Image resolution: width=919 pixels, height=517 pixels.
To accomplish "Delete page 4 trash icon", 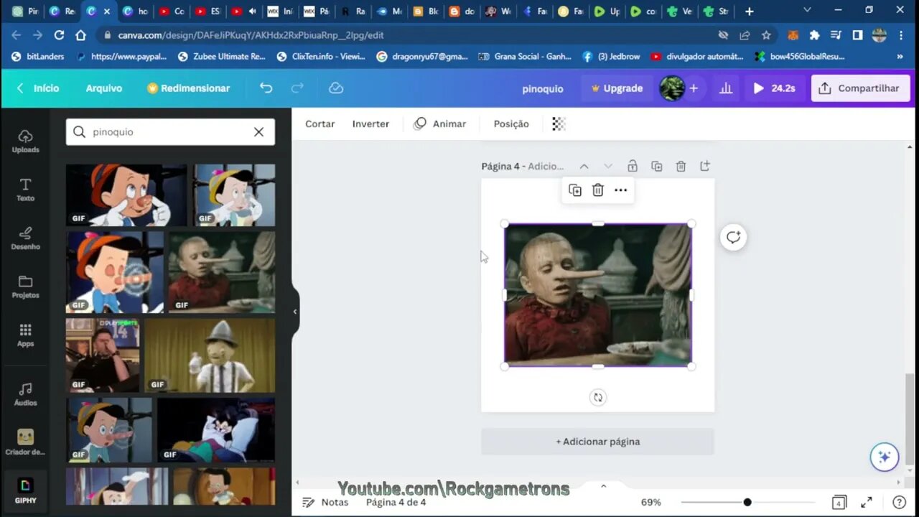I will click(681, 166).
